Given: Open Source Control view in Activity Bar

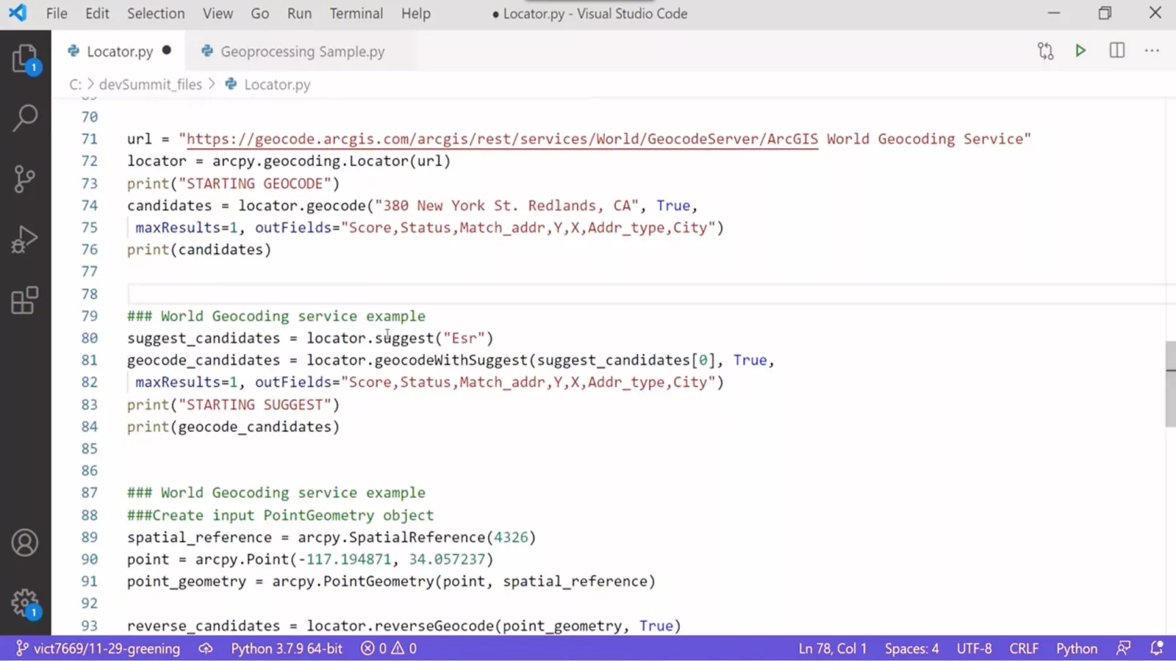Looking at the screenshot, I should click(25, 178).
